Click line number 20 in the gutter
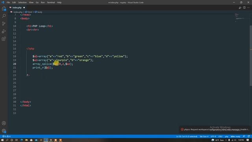The image size is (252, 142). click(x=15, y=64)
